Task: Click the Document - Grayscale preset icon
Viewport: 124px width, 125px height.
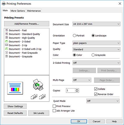Action: pyautogui.click(x=7, y=56)
